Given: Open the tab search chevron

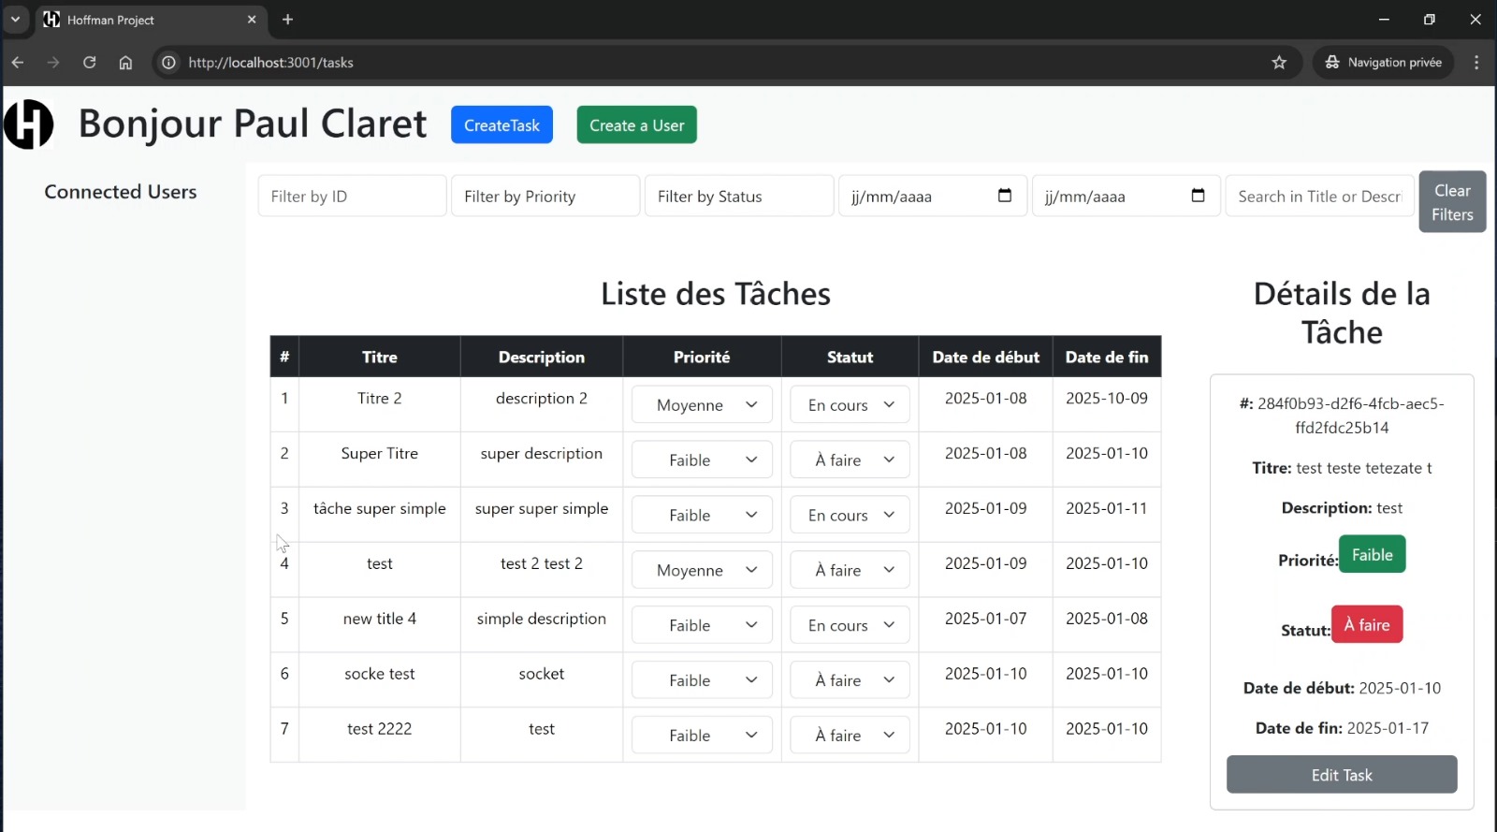Looking at the screenshot, I should (15, 20).
